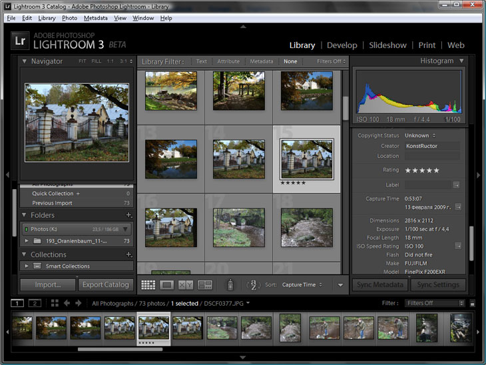Select the Painter spray can tool

230,284
